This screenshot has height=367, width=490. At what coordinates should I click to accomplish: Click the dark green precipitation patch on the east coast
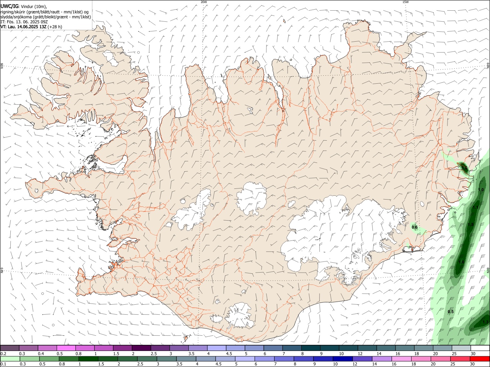464,168
